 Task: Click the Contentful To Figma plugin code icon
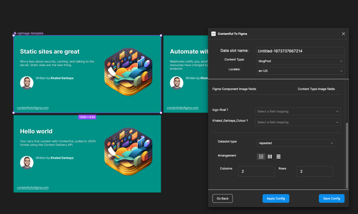click(x=213, y=34)
